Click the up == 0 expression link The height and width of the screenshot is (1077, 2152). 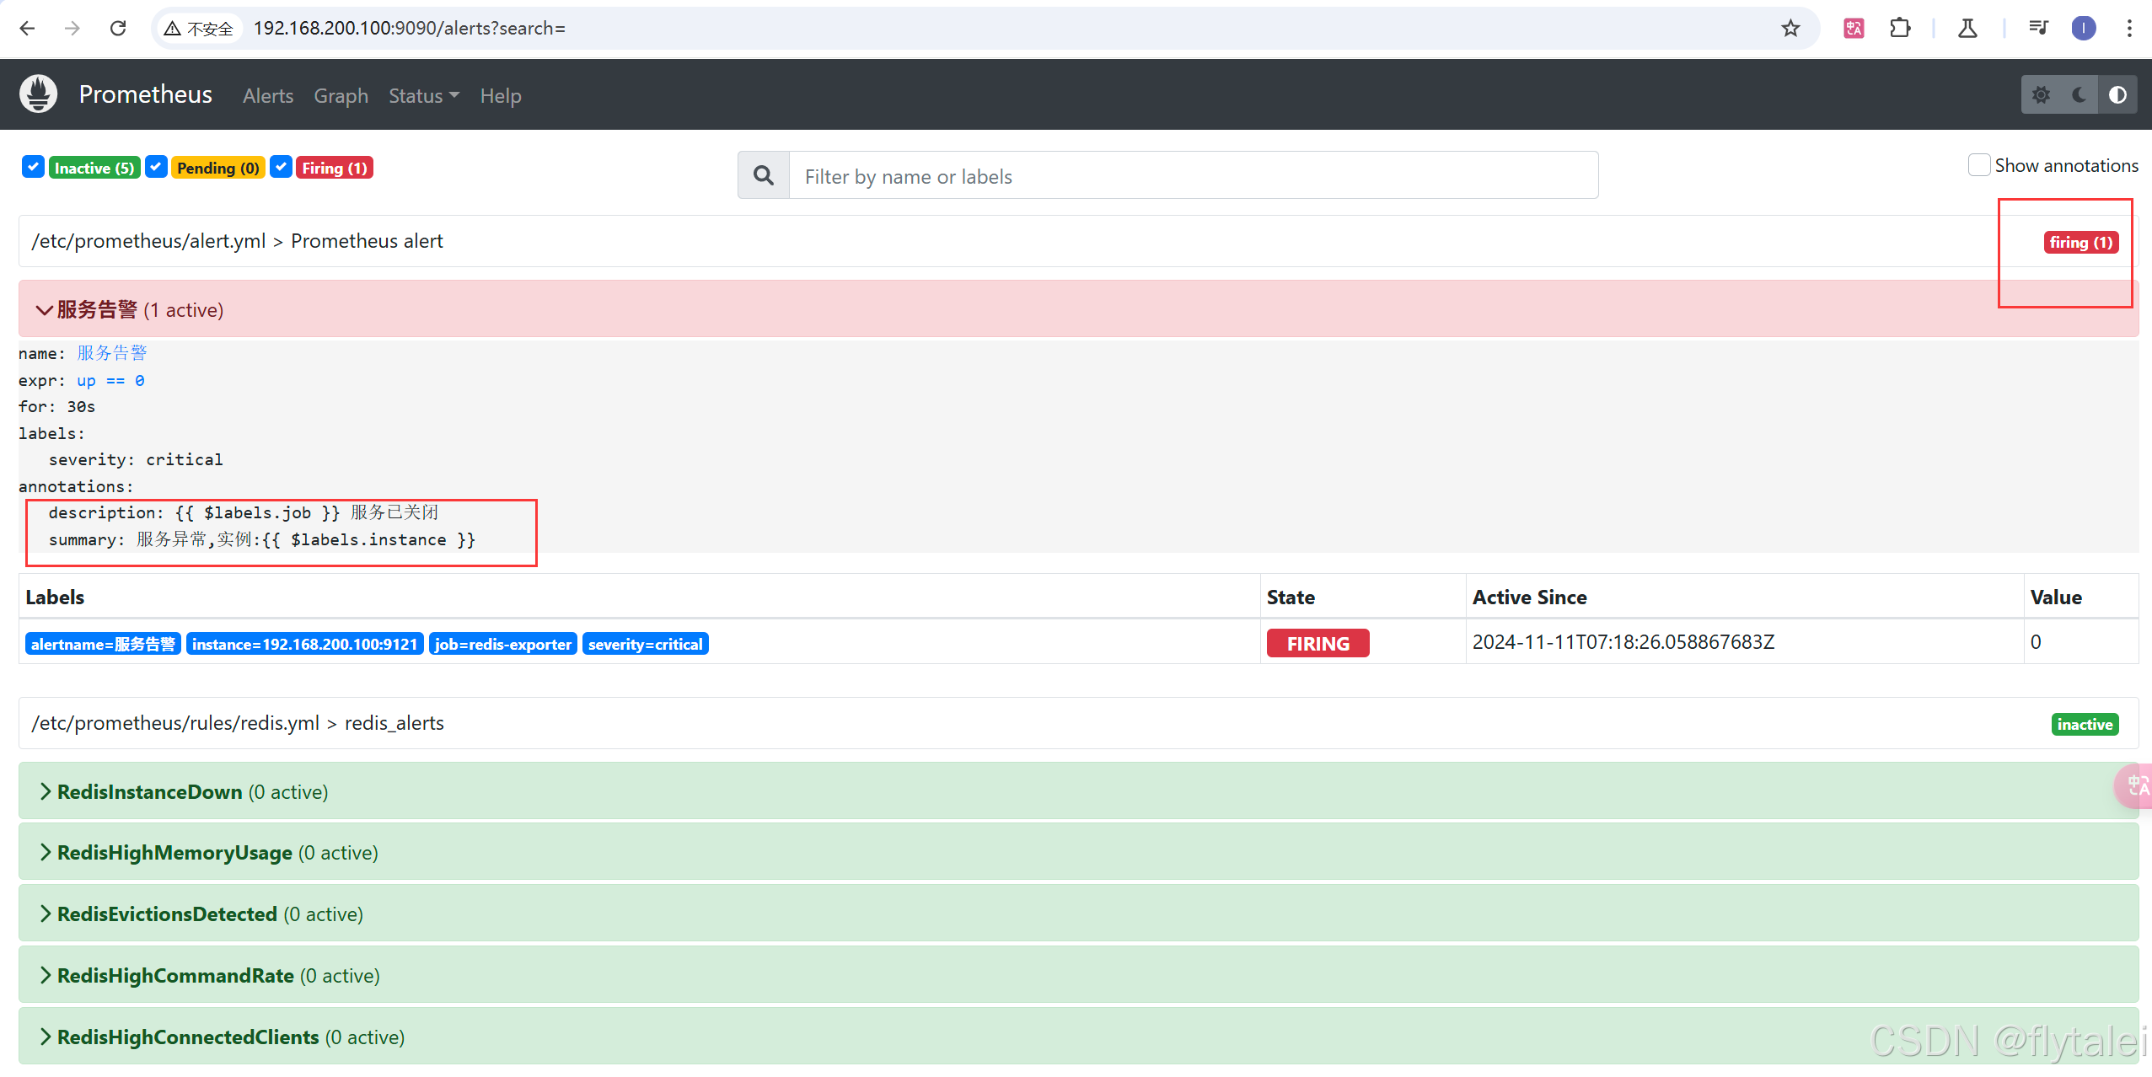(110, 380)
